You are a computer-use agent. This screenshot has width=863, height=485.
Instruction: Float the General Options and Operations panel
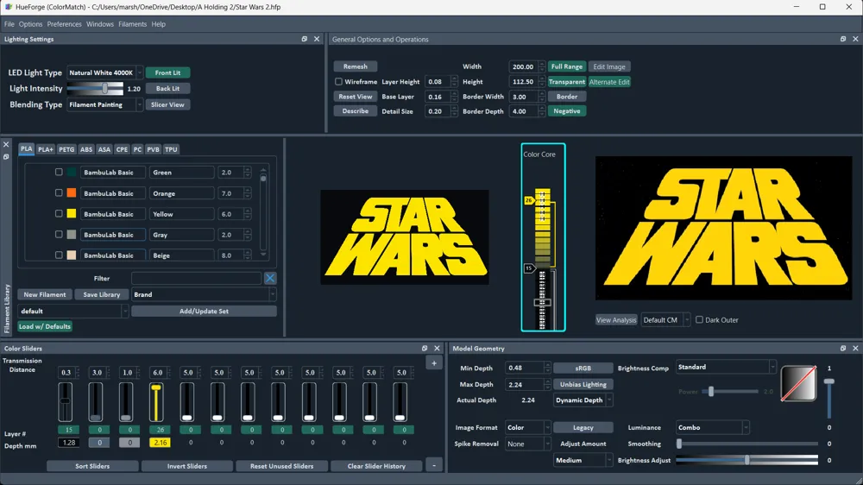click(x=843, y=39)
